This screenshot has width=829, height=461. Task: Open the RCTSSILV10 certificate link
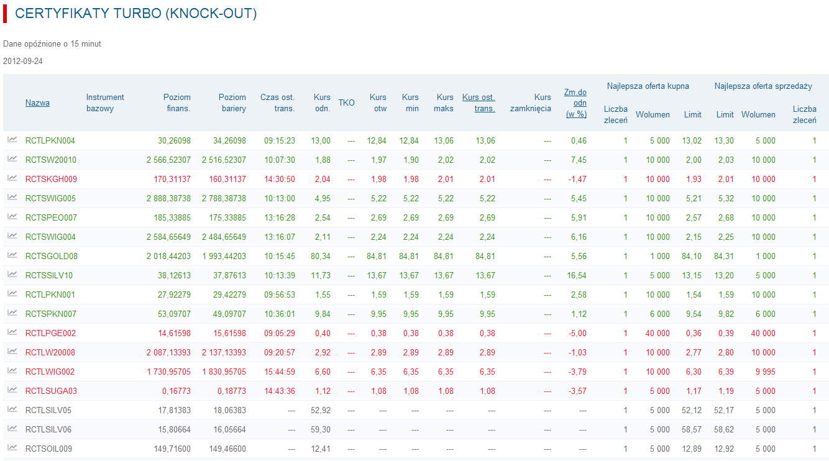[49, 276]
